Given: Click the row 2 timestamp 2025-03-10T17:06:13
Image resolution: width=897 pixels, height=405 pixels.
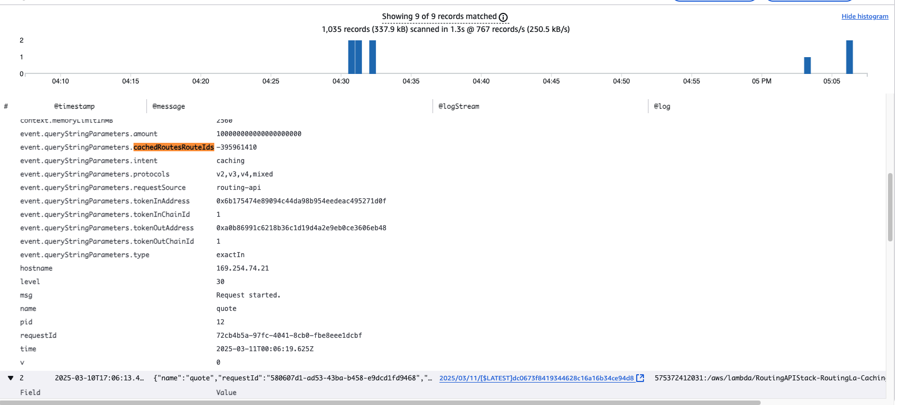Looking at the screenshot, I should (99, 378).
